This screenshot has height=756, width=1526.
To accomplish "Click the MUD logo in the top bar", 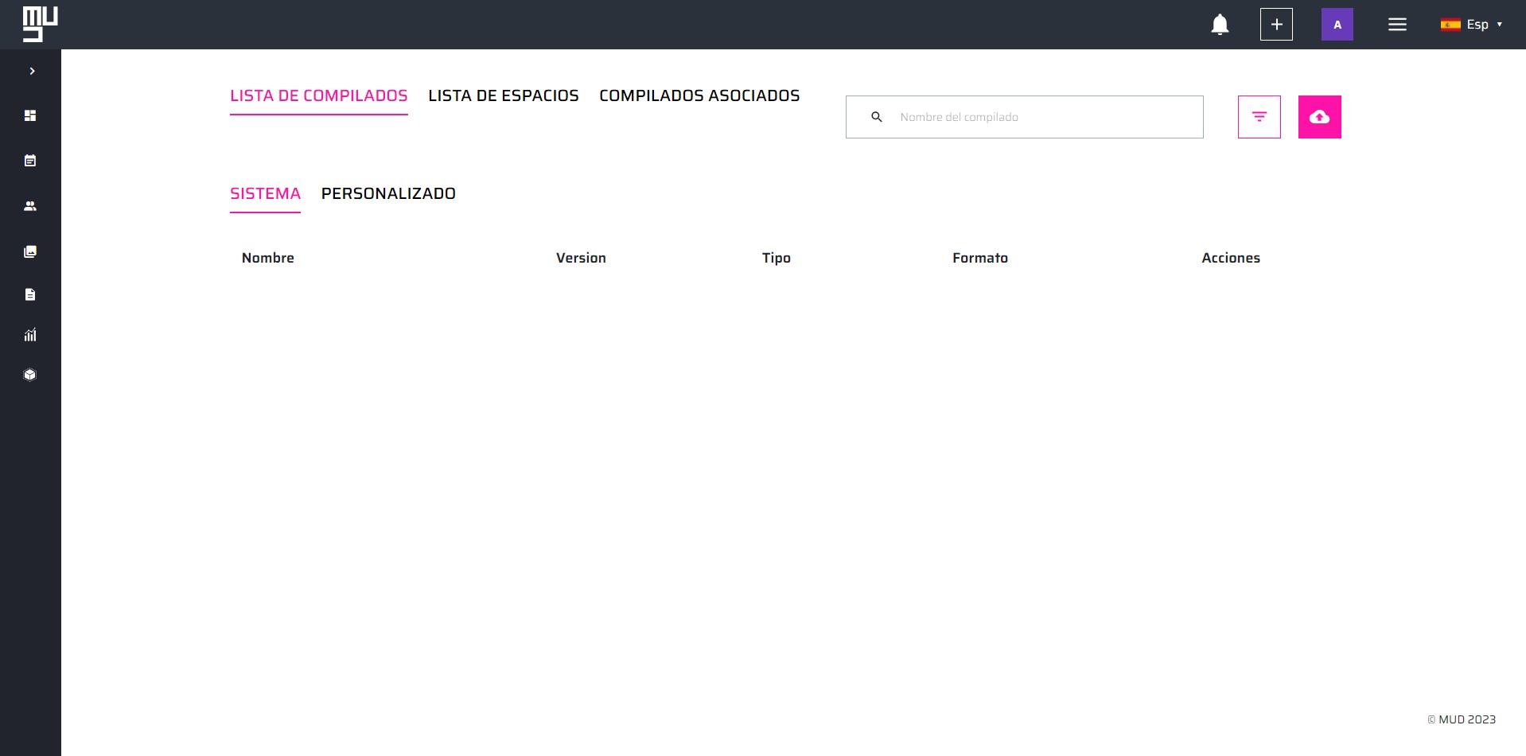I will click(x=40, y=24).
